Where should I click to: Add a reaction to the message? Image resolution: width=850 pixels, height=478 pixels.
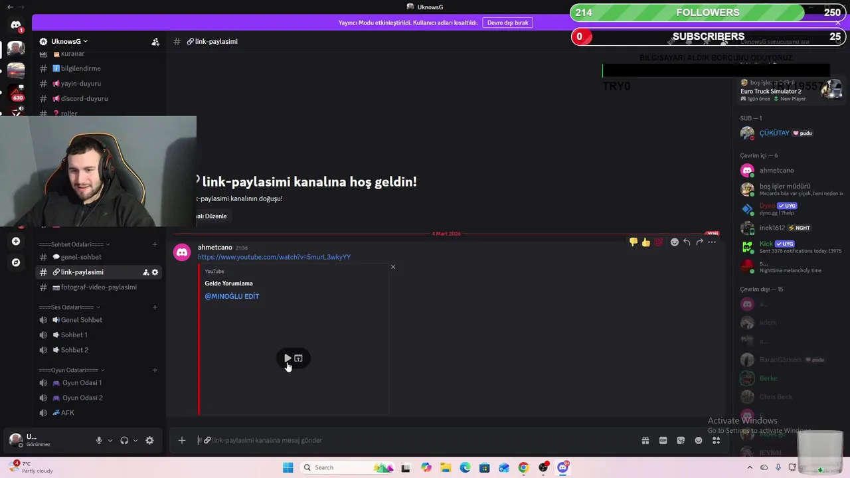pyautogui.click(x=674, y=242)
